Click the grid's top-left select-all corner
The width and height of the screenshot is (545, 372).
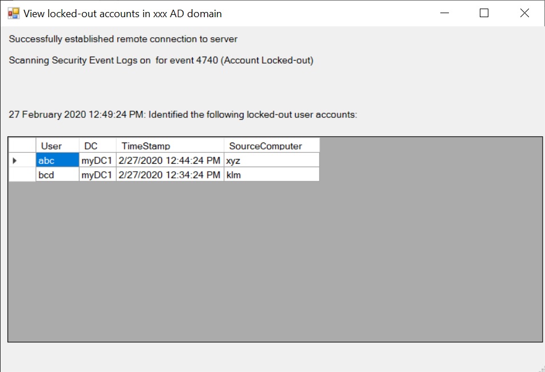click(22, 145)
